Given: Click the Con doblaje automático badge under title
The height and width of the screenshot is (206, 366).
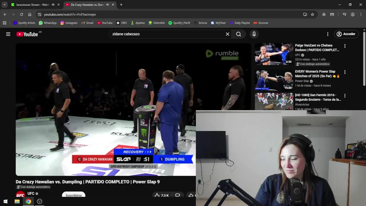Looking at the screenshot, I should (33, 187).
